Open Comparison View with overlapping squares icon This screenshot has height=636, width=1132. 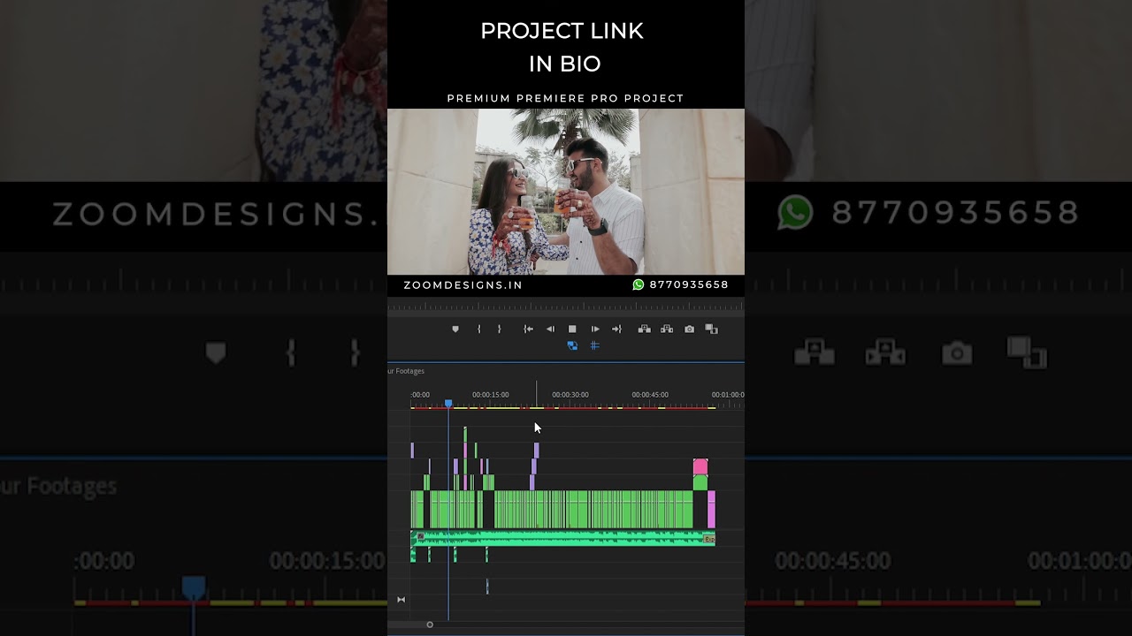point(712,329)
